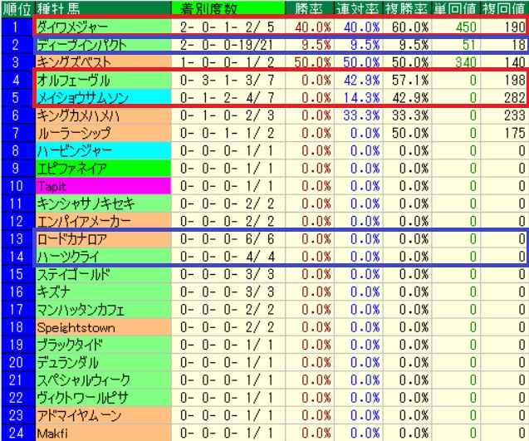Screen dimensions: 529x441
Task: Click the 42.9% 連対率 value
Action: click(x=362, y=81)
